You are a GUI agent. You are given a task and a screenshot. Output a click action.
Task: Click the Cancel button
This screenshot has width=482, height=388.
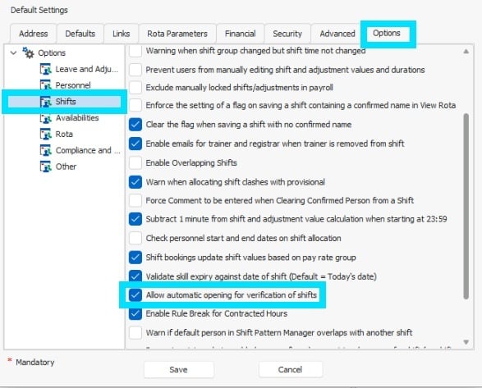coord(290,370)
